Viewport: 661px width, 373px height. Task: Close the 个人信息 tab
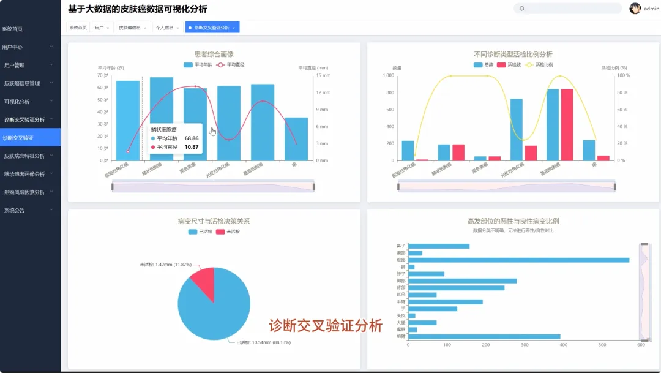(x=177, y=28)
